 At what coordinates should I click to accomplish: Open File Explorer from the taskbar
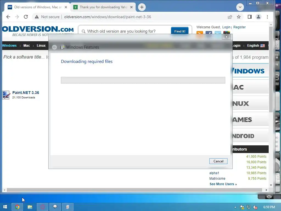click(30, 207)
